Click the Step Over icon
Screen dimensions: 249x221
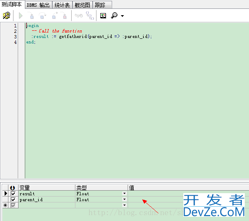click(x=42, y=16)
